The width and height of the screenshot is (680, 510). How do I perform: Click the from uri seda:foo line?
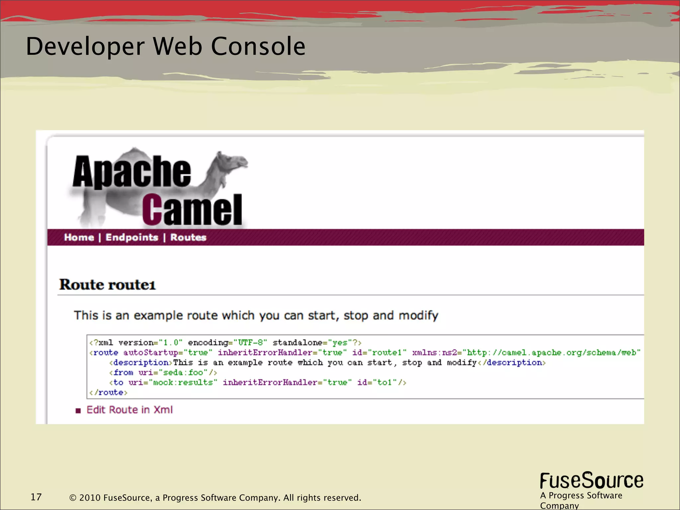(x=163, y=373)
